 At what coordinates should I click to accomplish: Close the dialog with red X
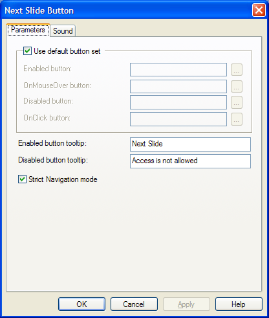coord(259,10)
